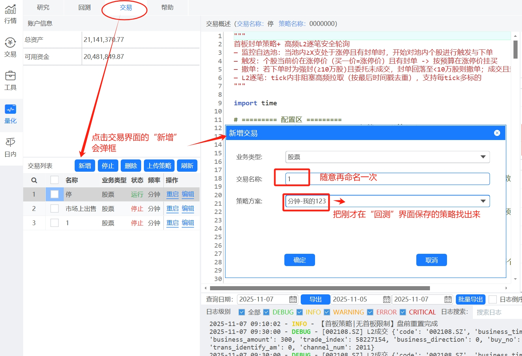522x356 pixels.
Task: Click the search magnifier in trade list header
Action: click(34, 180)
